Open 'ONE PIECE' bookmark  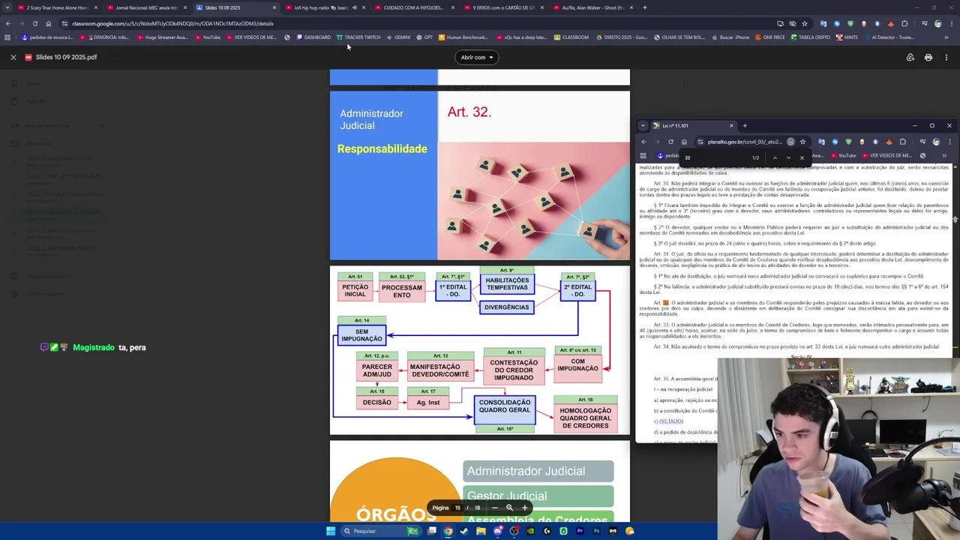pos(769,37)
